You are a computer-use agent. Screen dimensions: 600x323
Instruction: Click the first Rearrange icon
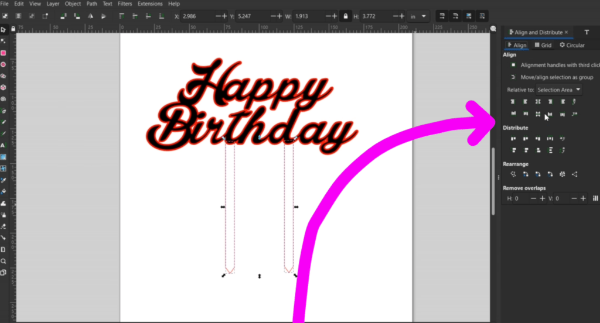513,174
